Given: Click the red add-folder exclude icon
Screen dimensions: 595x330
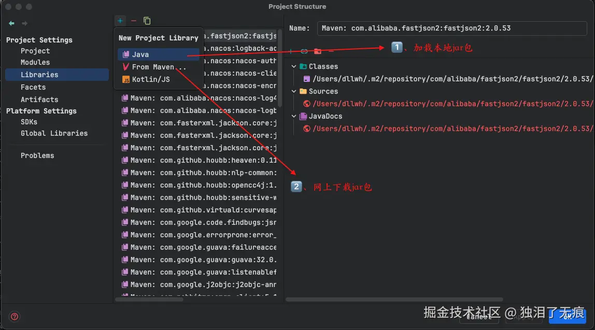Looking at the screenshot, I should [x=318, y=51].
